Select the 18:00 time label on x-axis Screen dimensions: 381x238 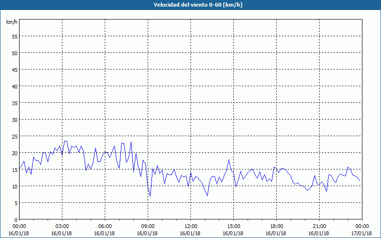pos(276,226)
